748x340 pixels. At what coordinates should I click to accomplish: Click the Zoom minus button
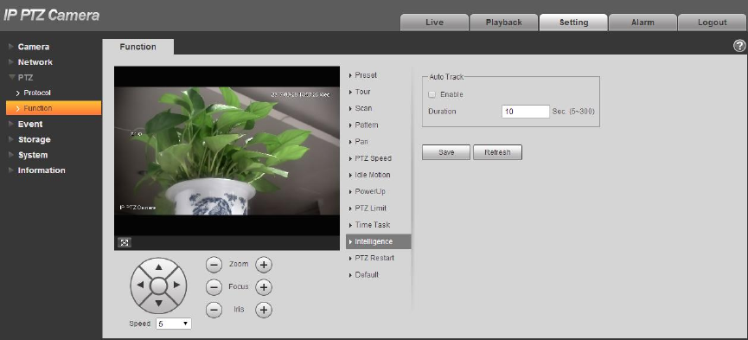pyautogui.click(x=214, y=264)
